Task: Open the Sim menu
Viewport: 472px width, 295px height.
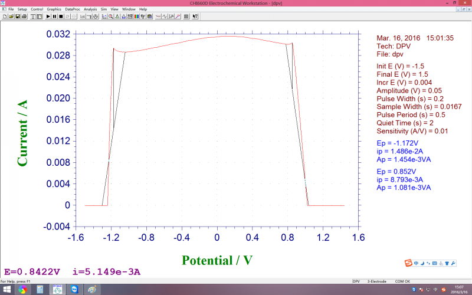Action: click(x=104, y=9)
